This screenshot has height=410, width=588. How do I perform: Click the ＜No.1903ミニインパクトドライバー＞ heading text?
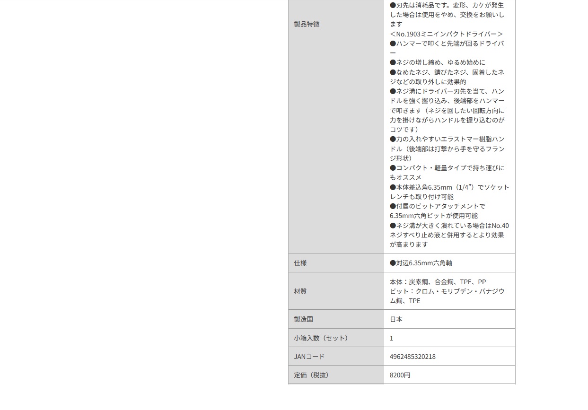pyautogui.click(x=446, y=34)
